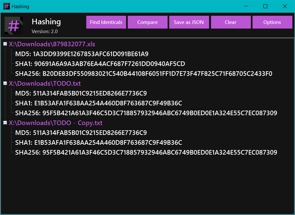Collapse the TODO.txt tree node
The height and width of the screenshot is (215, 295).
click(5, 83)
